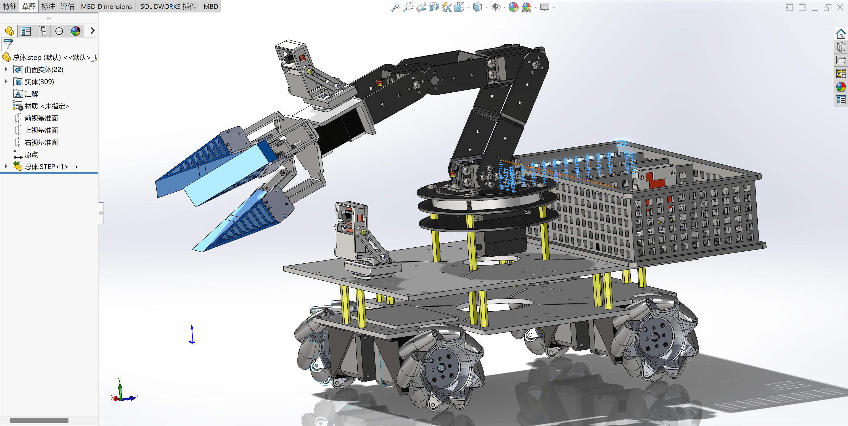Click the View Settings monitor icon
This screenshot has width=848, height=426.
[x=545, y=7]
